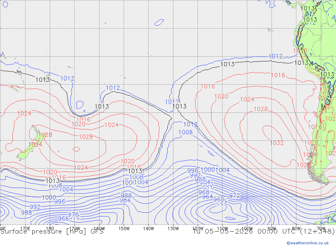Click the 1020 label northwest of the 1024 eastern high
Viewport: 336px width, 246px height.
tap(221, 96)
